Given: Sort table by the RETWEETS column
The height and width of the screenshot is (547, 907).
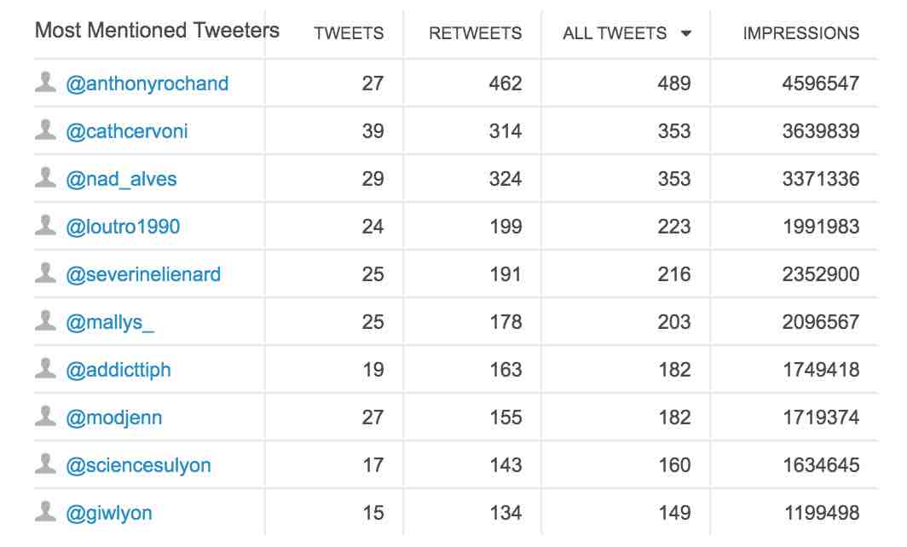Looking at the screenshot, I should [x=475, y=34].
